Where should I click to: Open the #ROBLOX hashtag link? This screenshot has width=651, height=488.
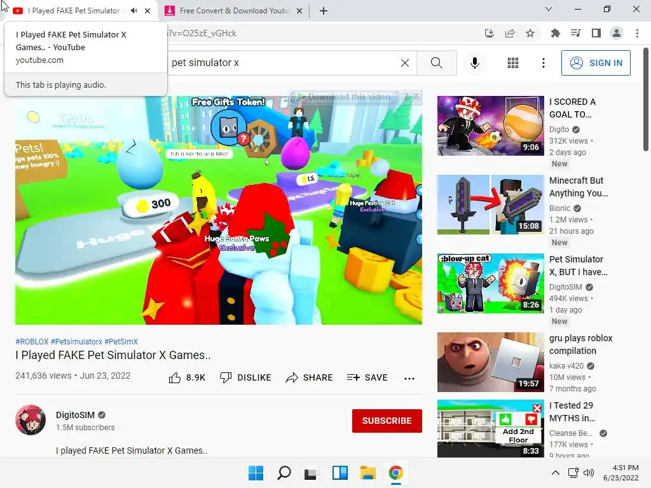pyautogui.click(x=32, y=341)
